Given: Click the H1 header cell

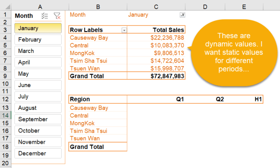Looking at the screenshot, I should coord(244,99).
